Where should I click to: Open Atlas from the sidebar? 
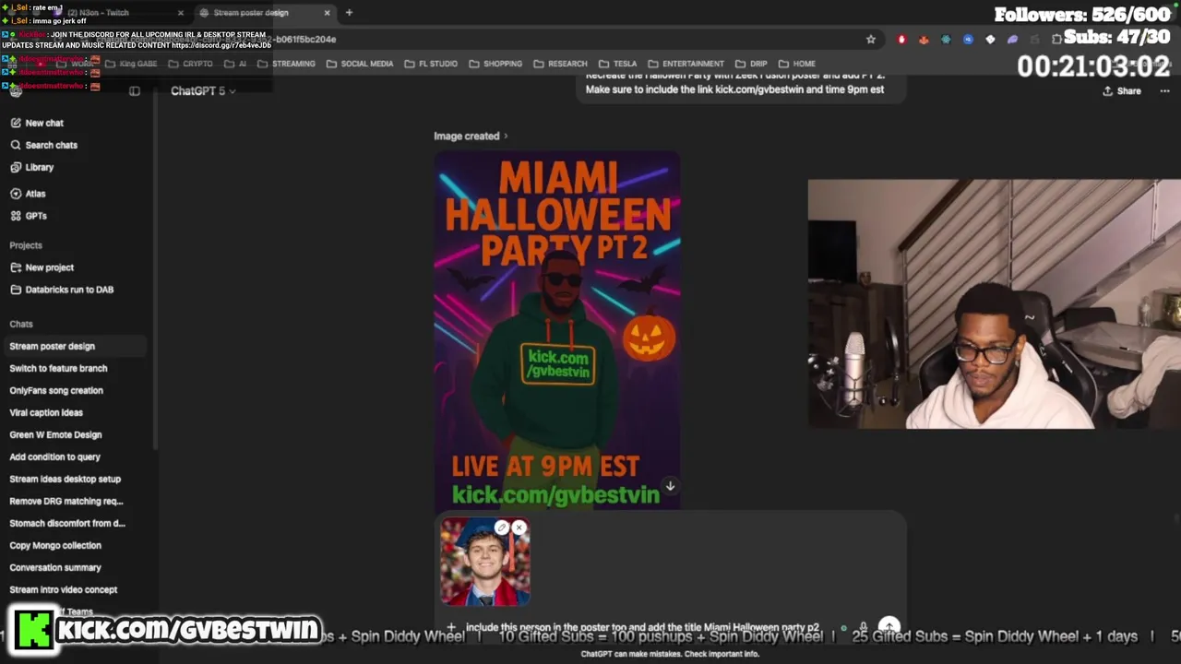click(x=28, y=194)
